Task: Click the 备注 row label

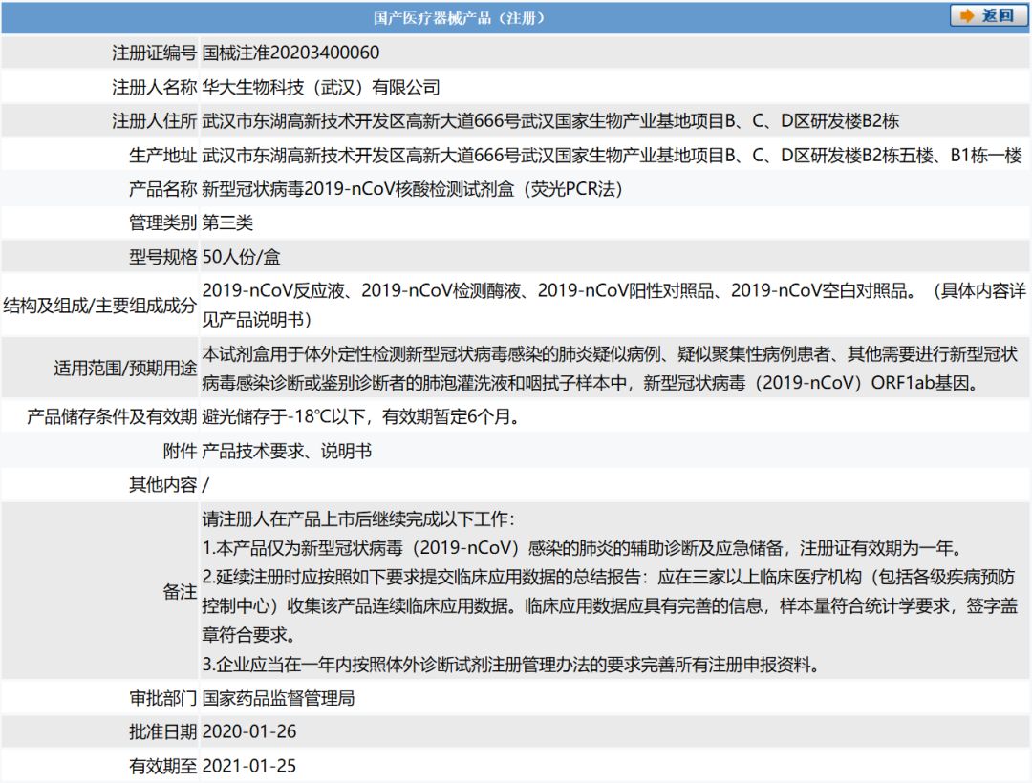Action: 180,592
